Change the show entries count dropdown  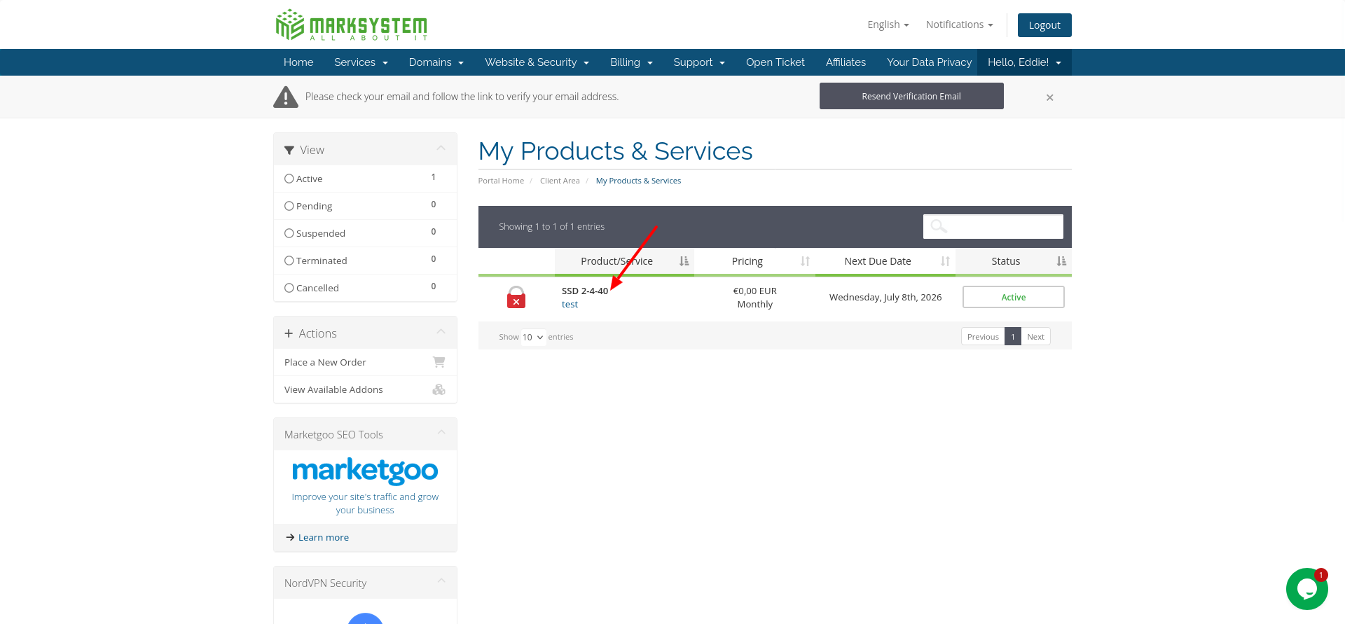533,337
